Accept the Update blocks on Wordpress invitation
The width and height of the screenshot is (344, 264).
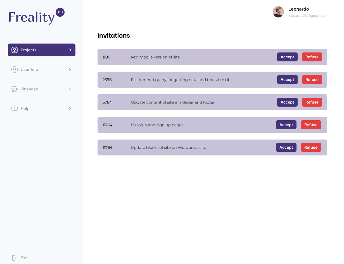click(x=286, y=147)
